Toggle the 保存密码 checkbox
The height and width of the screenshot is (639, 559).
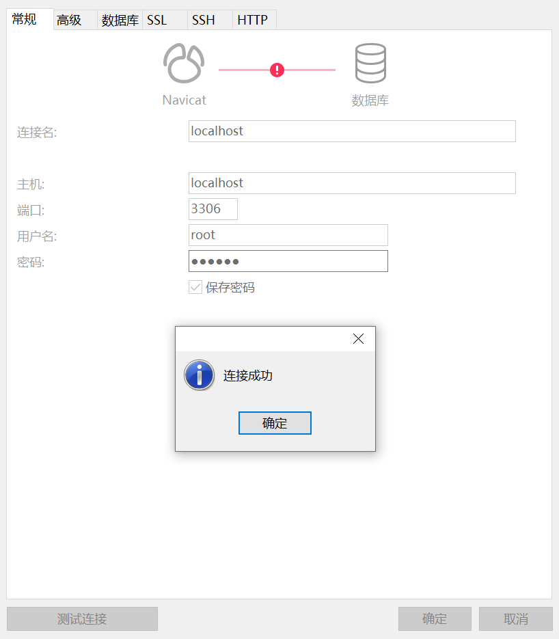pos(195,287)
